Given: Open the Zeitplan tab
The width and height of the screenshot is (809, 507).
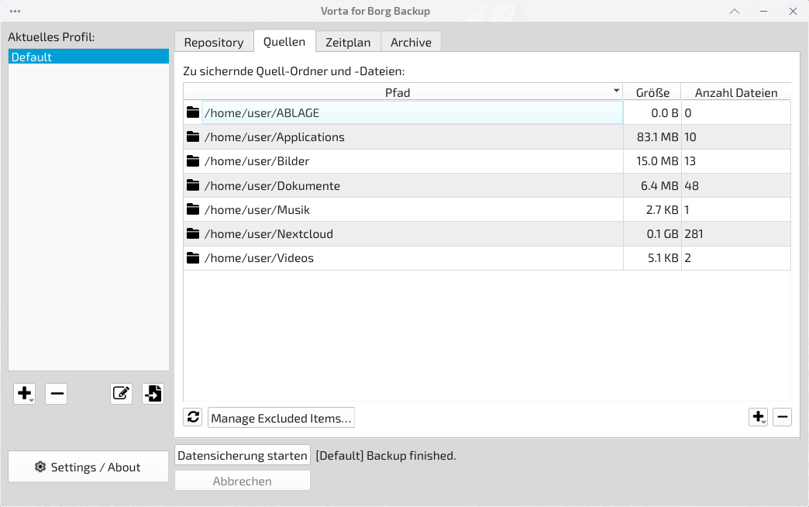Looking at the screenshot, I should pyautogui.click(x=348, y=43).
